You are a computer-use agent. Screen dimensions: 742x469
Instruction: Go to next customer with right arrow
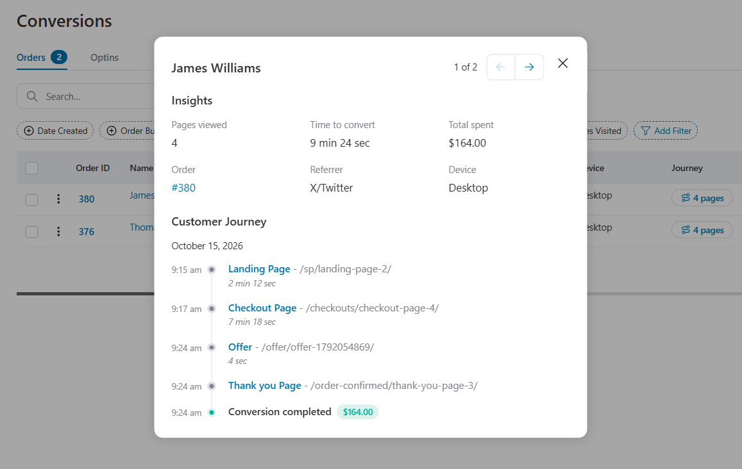click(x=529, y=67)
